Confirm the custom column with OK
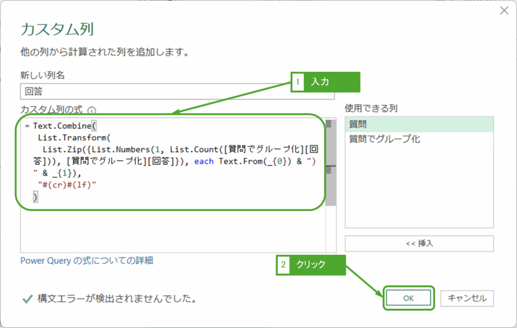The image size is (517, 328). 408,298
